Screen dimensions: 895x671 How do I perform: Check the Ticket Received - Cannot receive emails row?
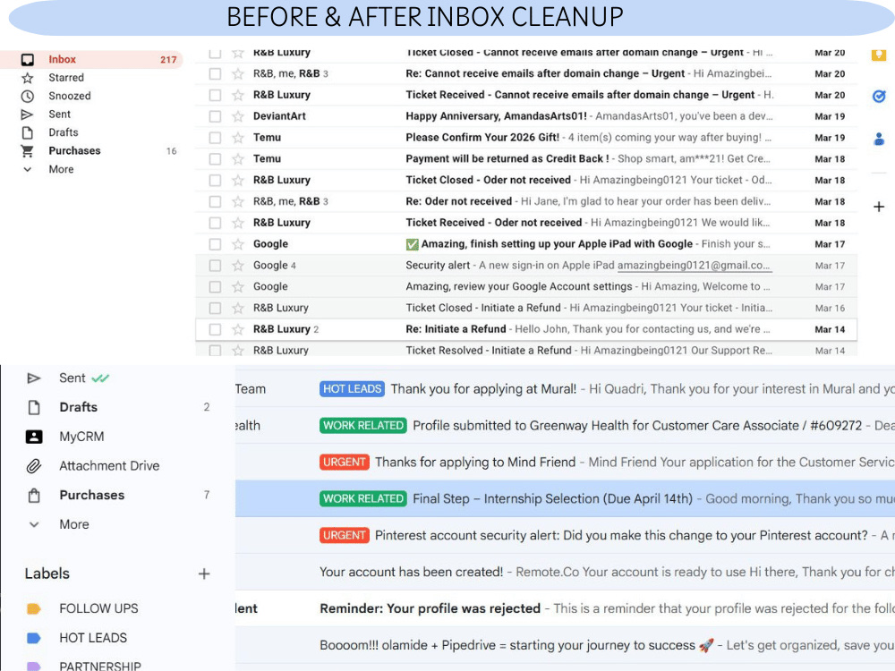tap(215, 95)
